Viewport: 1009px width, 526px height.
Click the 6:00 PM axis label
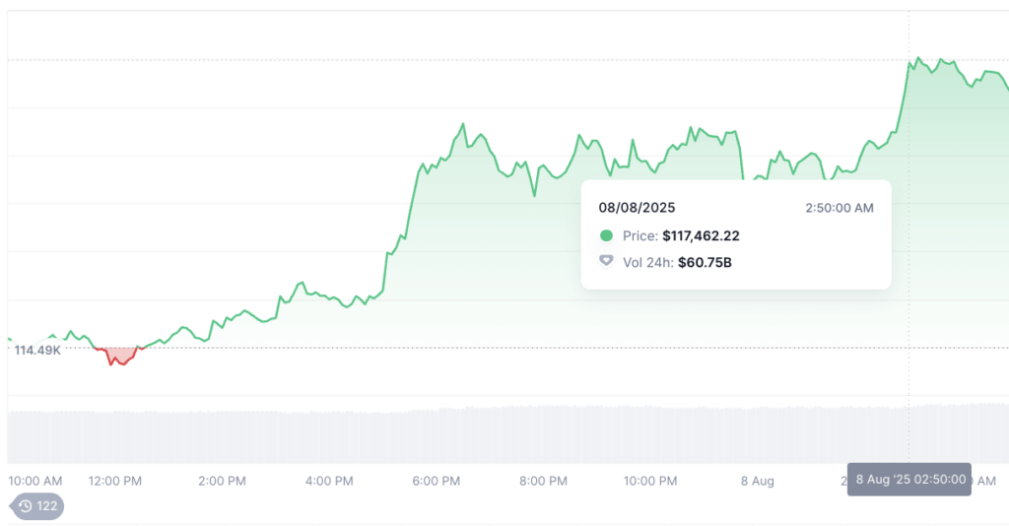tap(437, 481)
